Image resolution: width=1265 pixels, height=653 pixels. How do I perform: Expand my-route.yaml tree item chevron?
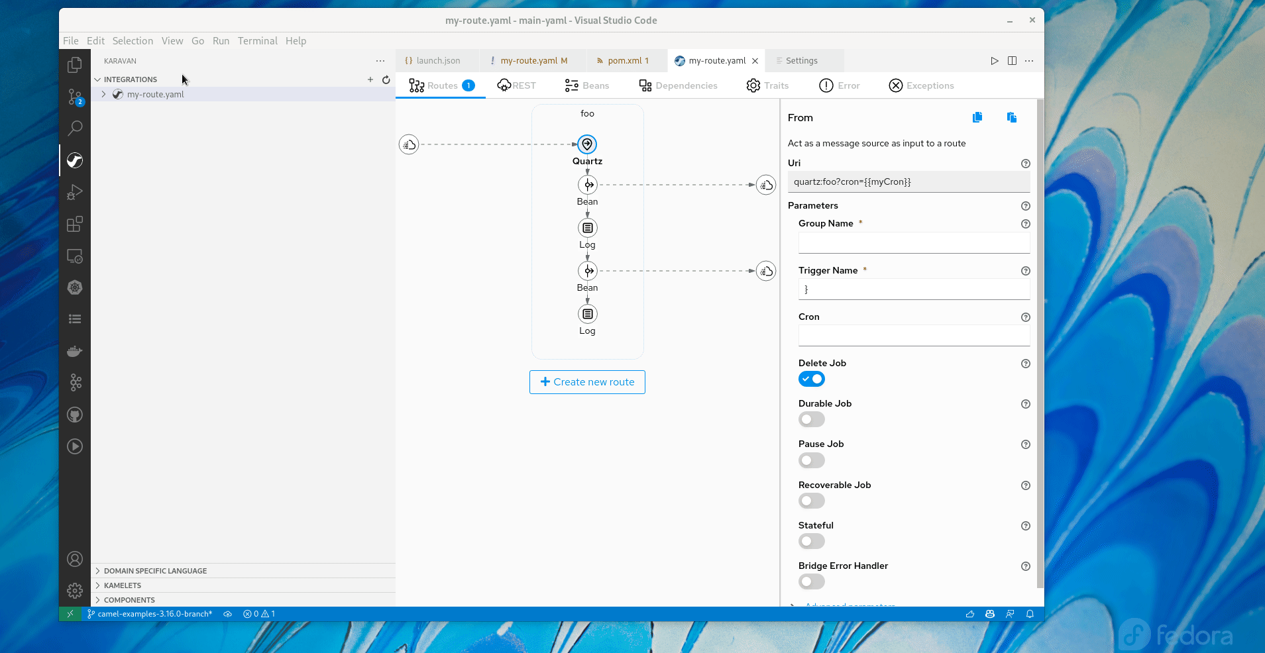click(104, 95)
